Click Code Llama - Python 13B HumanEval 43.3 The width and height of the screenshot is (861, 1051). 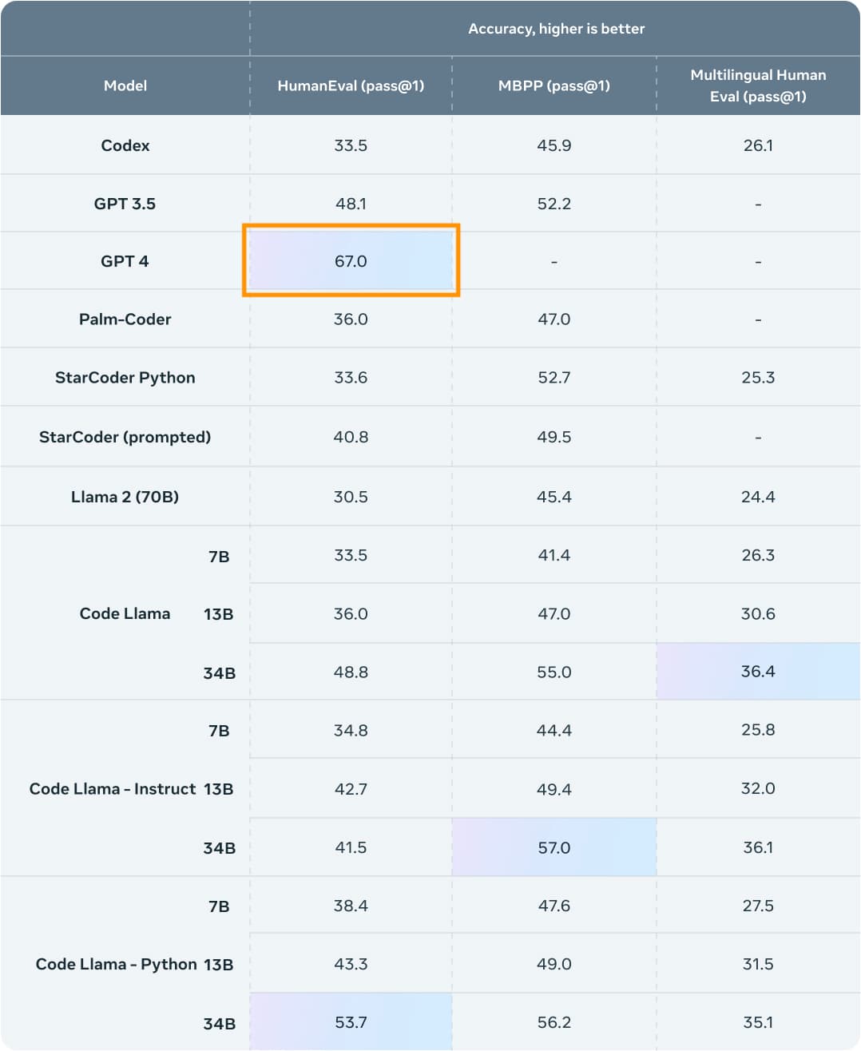[x=351, y=964]
